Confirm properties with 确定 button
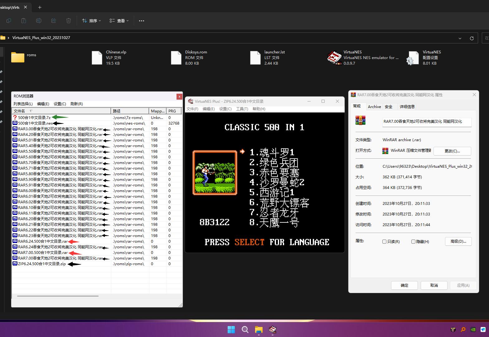This screenshot has height=337, width=489. [404, 285]
